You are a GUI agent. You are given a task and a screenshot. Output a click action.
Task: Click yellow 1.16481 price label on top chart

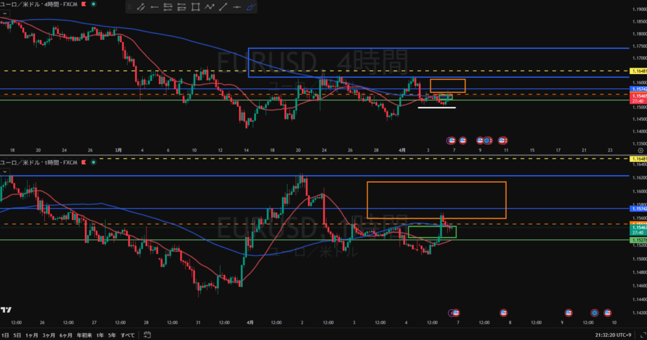tap(638, 71)
